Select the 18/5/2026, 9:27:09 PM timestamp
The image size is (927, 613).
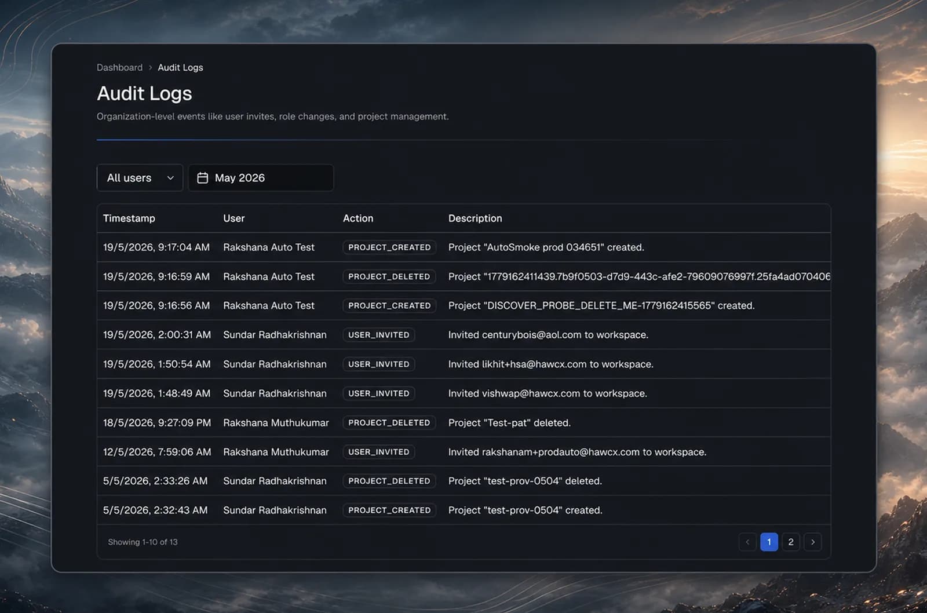tap(157, 422)
